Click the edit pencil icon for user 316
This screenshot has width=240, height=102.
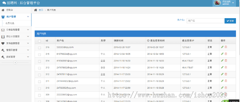222,47
